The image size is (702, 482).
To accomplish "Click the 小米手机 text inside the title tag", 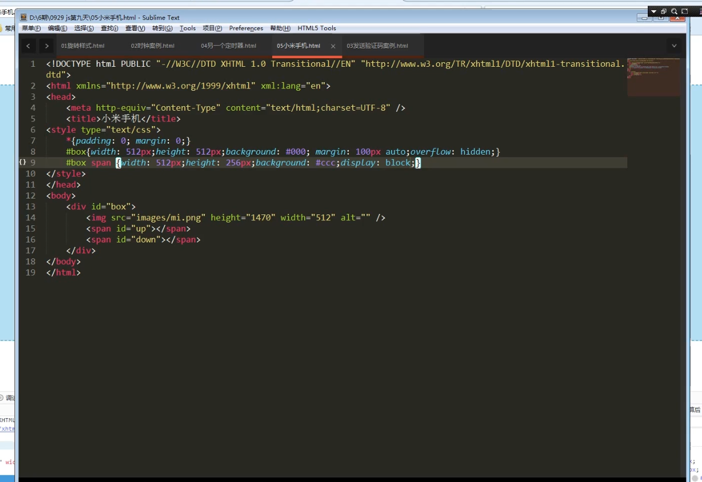I will click(x=121, y=119).
